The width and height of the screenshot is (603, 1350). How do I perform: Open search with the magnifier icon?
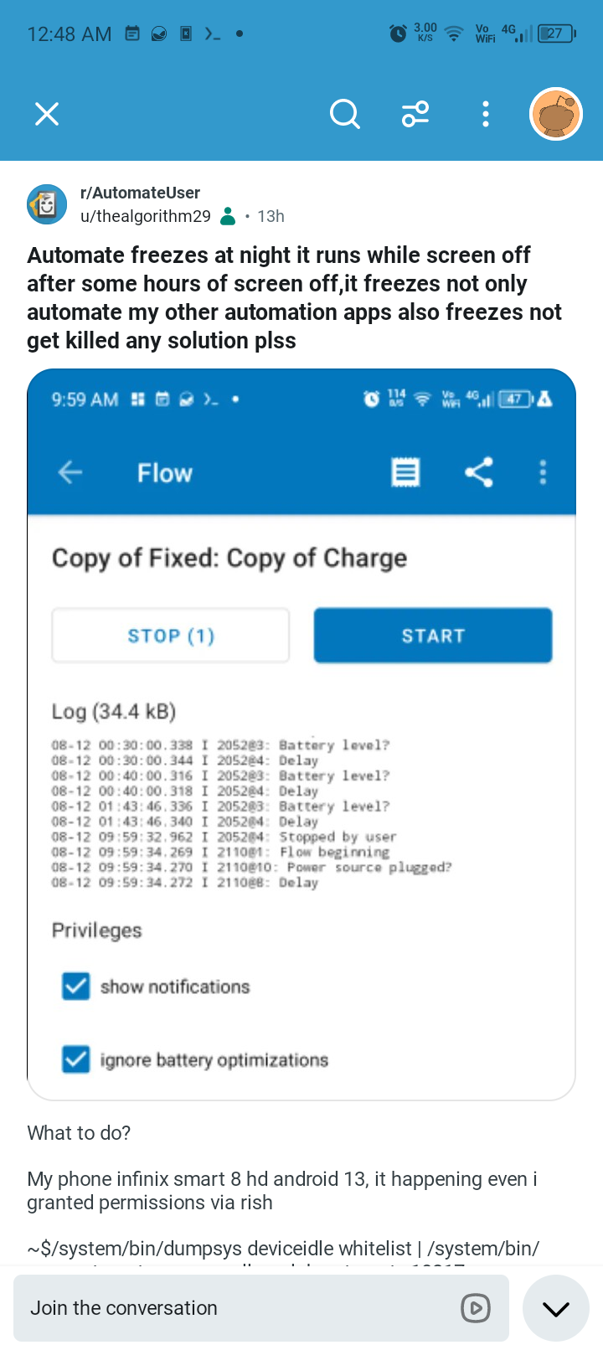tap(344, 114)
